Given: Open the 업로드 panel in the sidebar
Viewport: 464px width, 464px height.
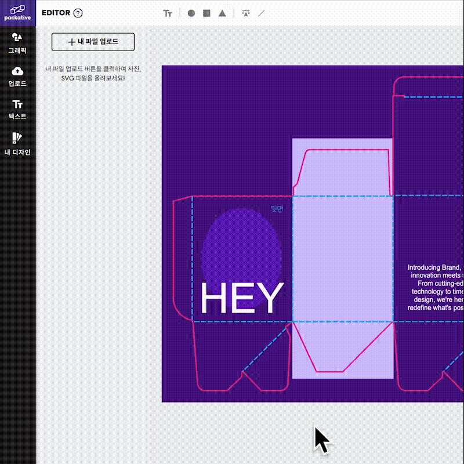Looking at the screenshot, I should tap(17, 76).
